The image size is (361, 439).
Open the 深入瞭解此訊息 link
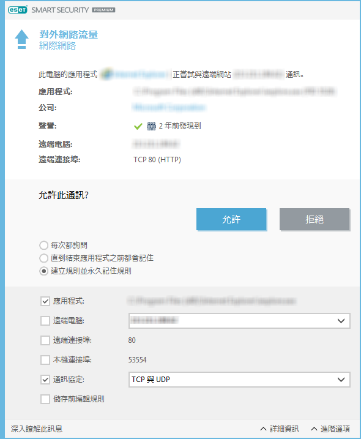click(x=37, y=429)
